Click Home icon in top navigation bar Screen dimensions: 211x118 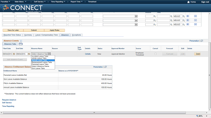pyautogui.click(x=188, y=2)
